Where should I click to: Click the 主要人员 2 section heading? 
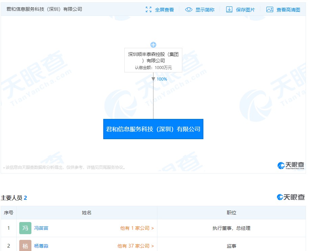[x=14, y=198]
